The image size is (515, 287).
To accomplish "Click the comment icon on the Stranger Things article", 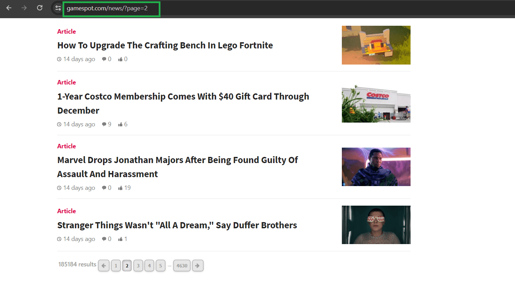I will click(x=104, y=239).
